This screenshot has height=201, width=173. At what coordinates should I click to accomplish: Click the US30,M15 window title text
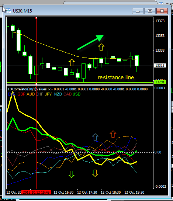pos(23,11)
